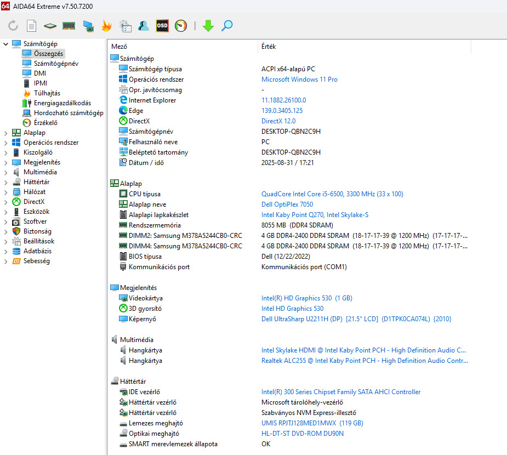Expand the Háttértár tree node
This screenshot has width=507, height=455.
click(x=6, y=182)
